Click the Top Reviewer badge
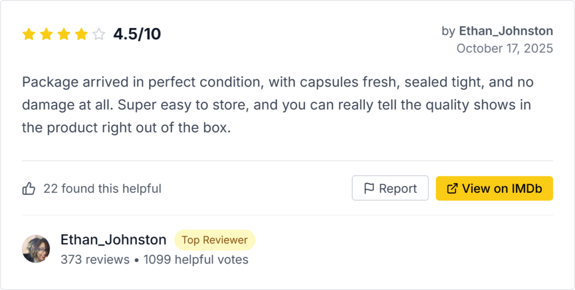Image resolution: width=575 pixels, height=290 pixels. (x=215, y=240)
